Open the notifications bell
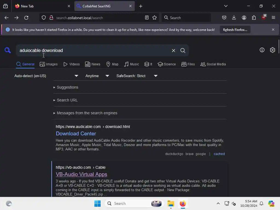Screen dimensions: 280x210 point(261,203)
